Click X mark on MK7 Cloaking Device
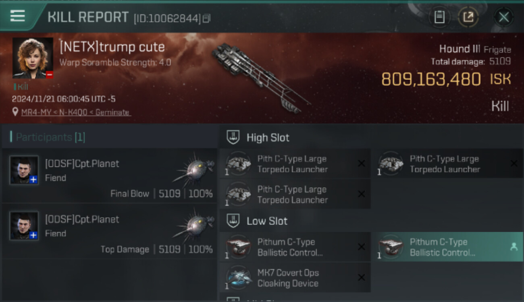Screen dimensions: 524x302 pyautogui.click(x=362, y=277)
